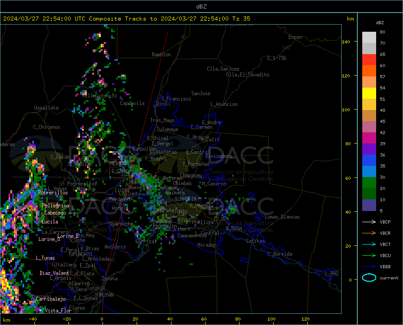Screen dimensions: 403x325
Task: Pick the violet 39 dBZ color swatch
Action: [369, 149]
